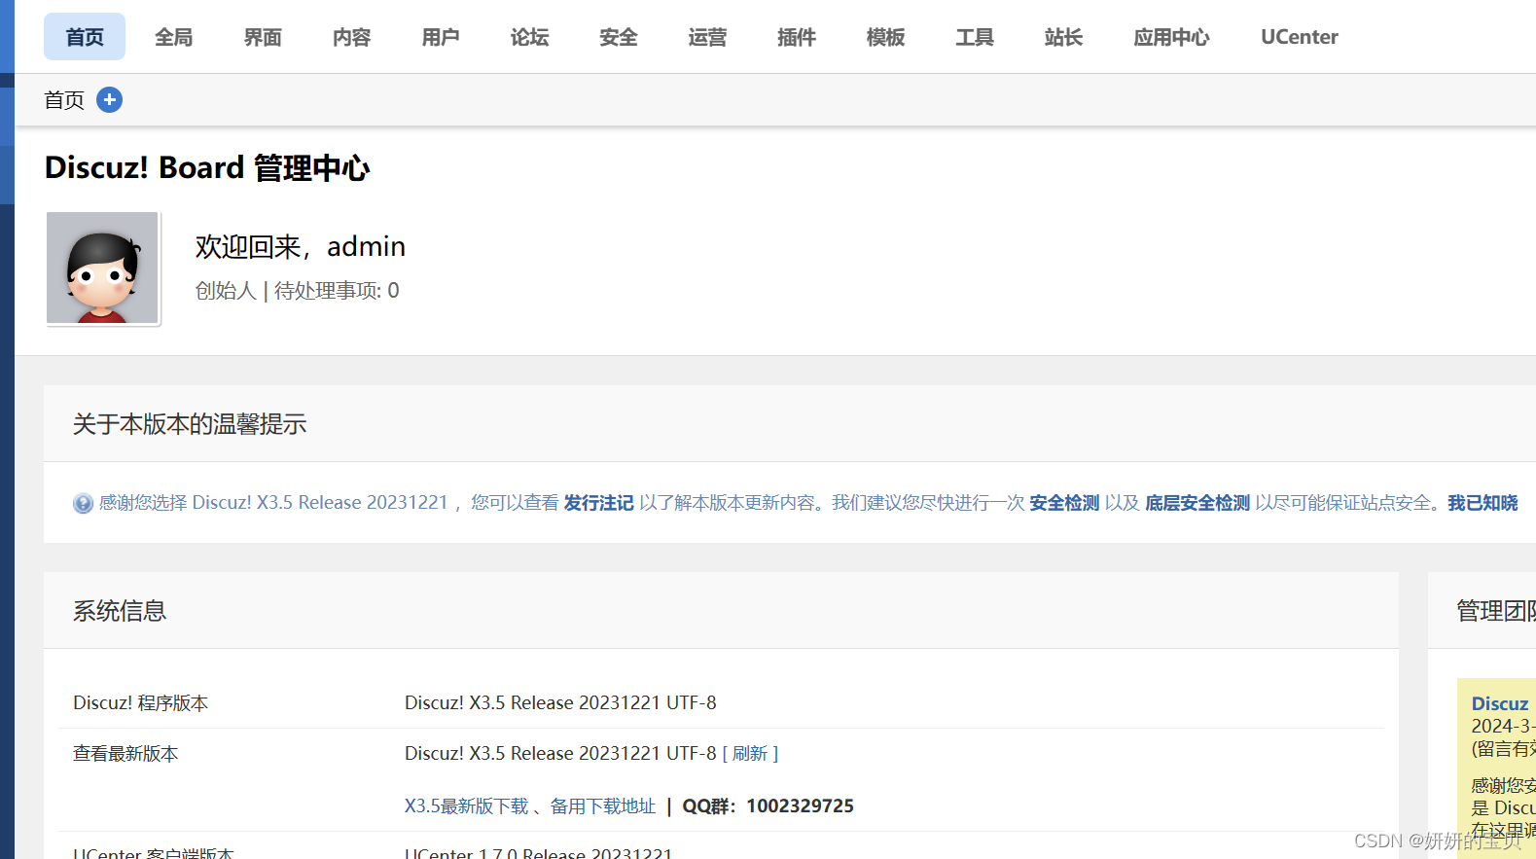Click the Discuz link in the team notes
1536x859 pixels.
[x=1500, y=703]
